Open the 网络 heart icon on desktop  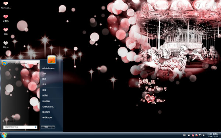click(x=6, y=30)
